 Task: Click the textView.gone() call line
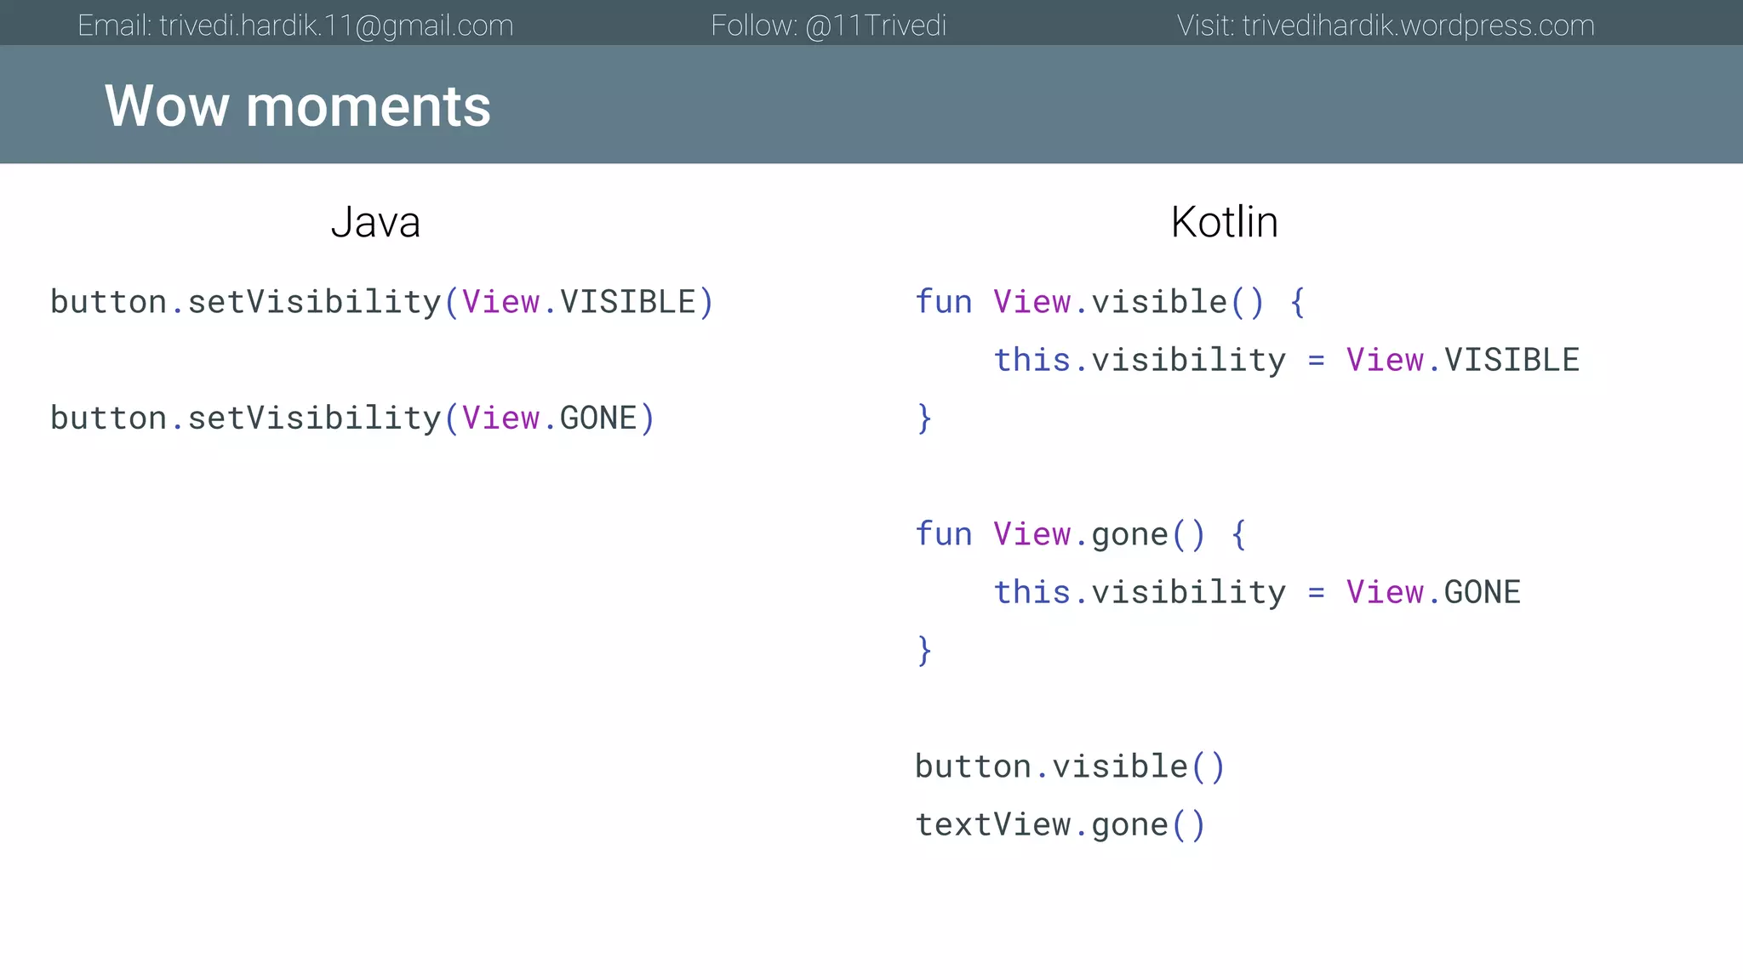point(1060,824)
